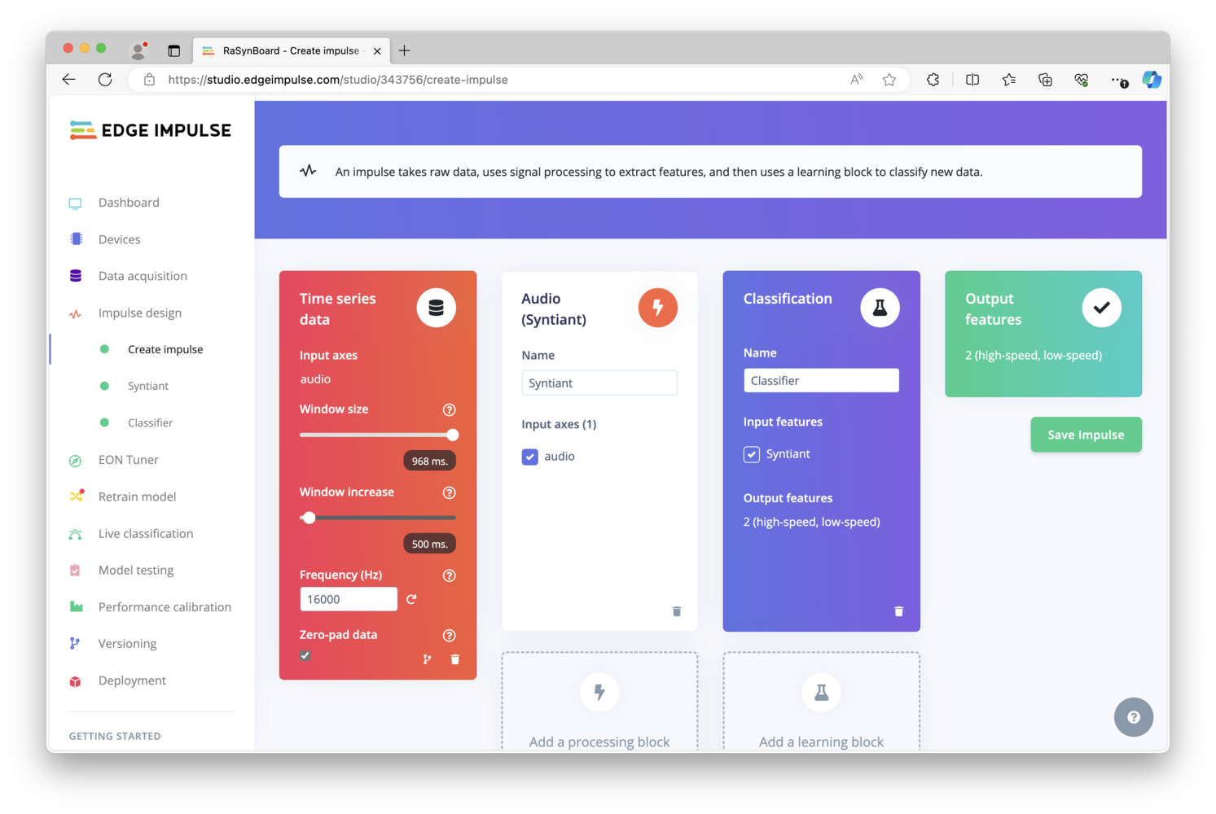Screen dimensions: 1216x814
Task: Toggle the Syntiant input features checkbox
Action: [x=751, y=454]
